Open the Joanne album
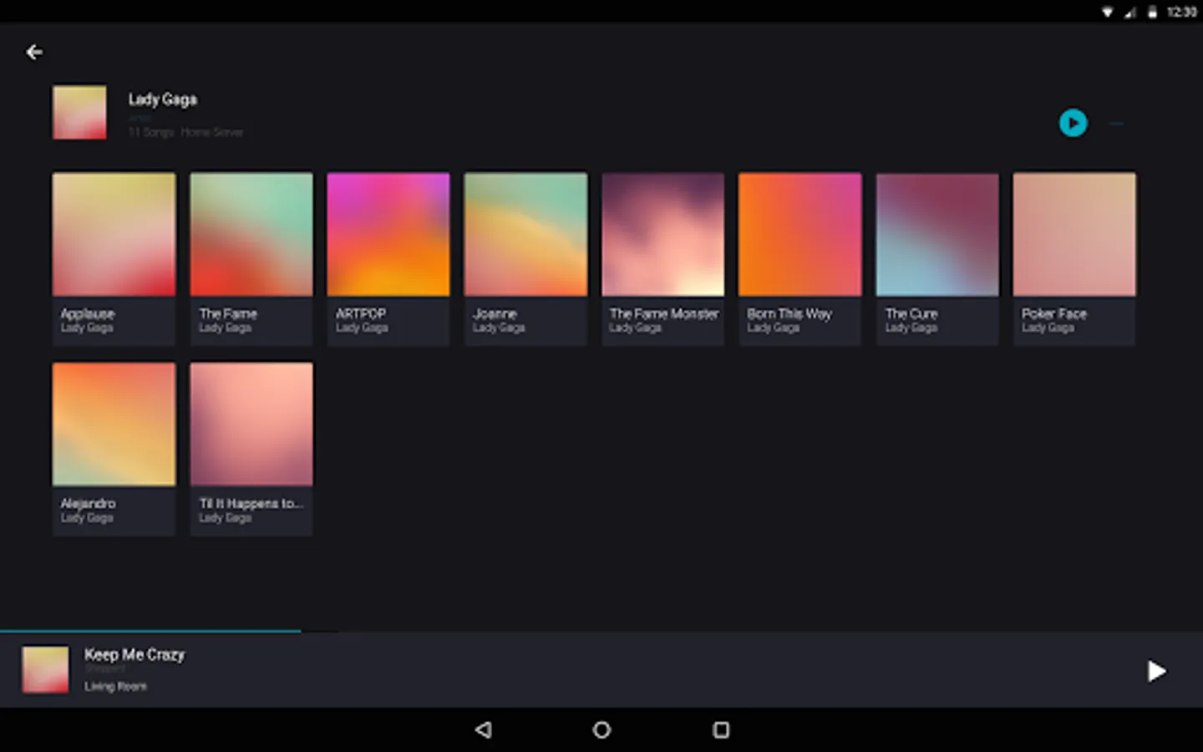The image size is (1203, 752). point(525,236)
